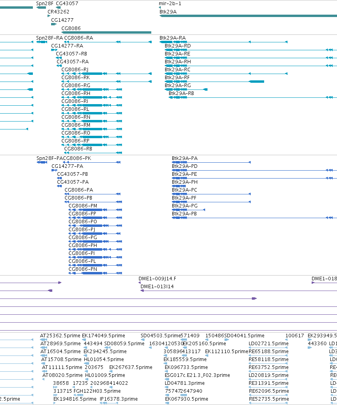The height and width of the screenshot is (405, 337).
Task: Click the EK174049.5prime EST label
Action: click(x=103, y=335)
